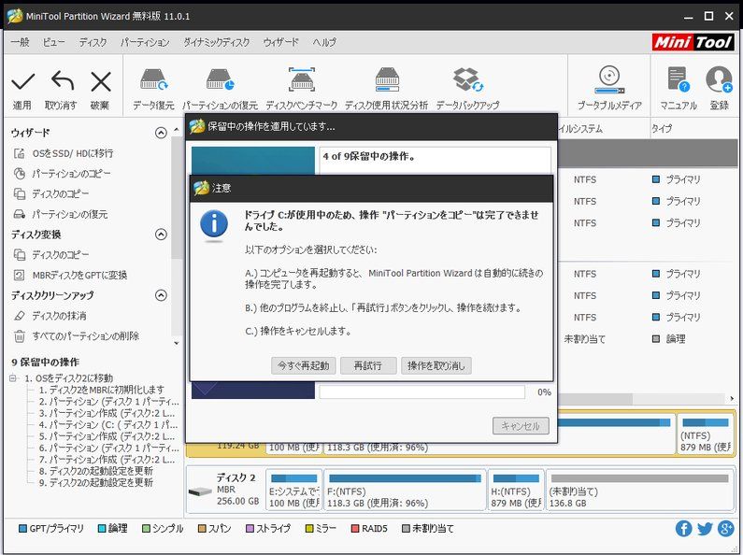This screenshot has width=743, height=555.
Task: Select pending operation 1. ディスク2をMBRに初期化します
Action: pyautogui.click(x=102, y=390)
